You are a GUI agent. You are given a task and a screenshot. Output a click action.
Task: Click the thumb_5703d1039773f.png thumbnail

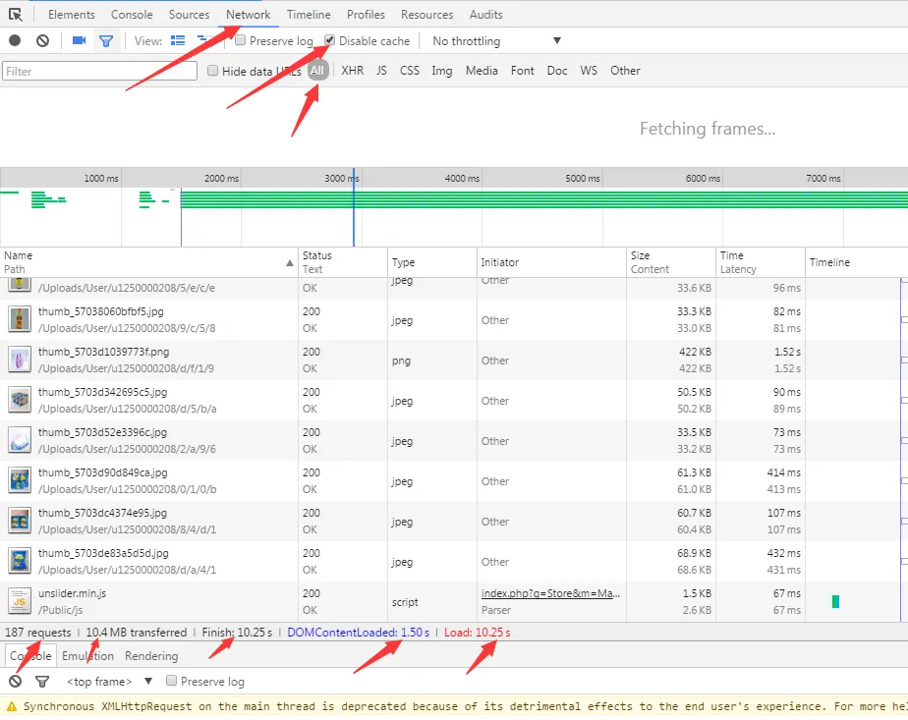20,360
